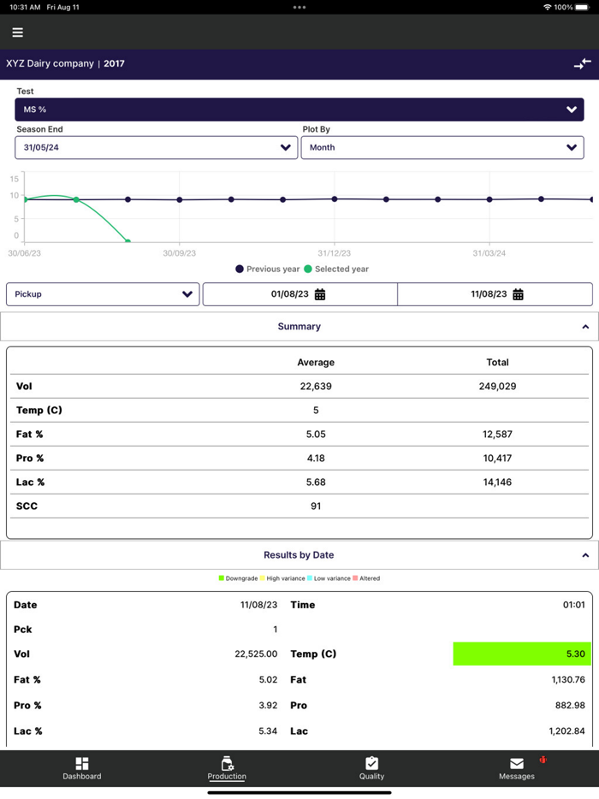The width and height of the screenshot is (599, 799).
Task: Tap the XYZ Dairy company title
Action: 50,63
